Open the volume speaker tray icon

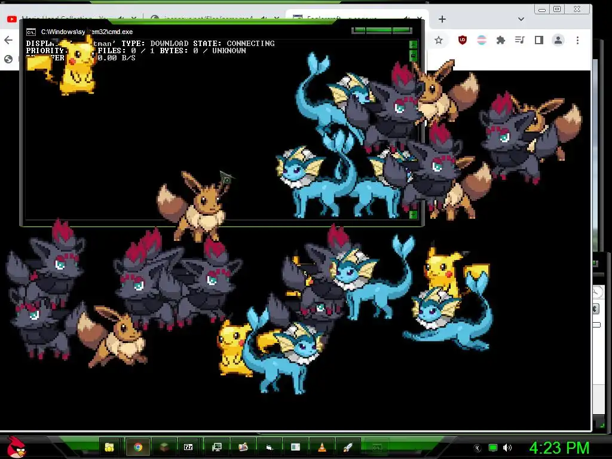pos(507,448)
